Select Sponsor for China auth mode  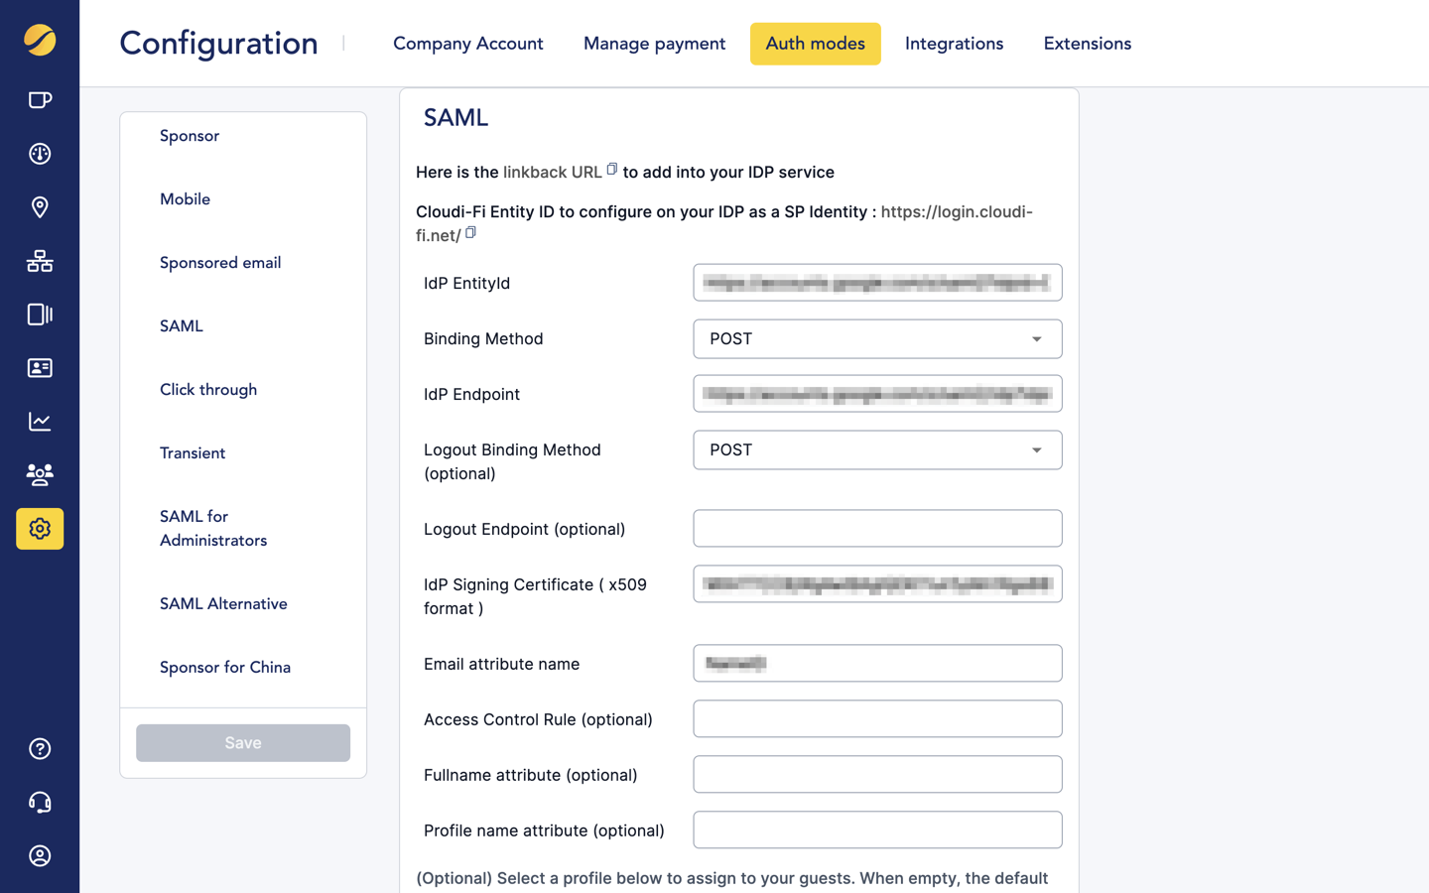pyautogui.click(x=225, y=667)
